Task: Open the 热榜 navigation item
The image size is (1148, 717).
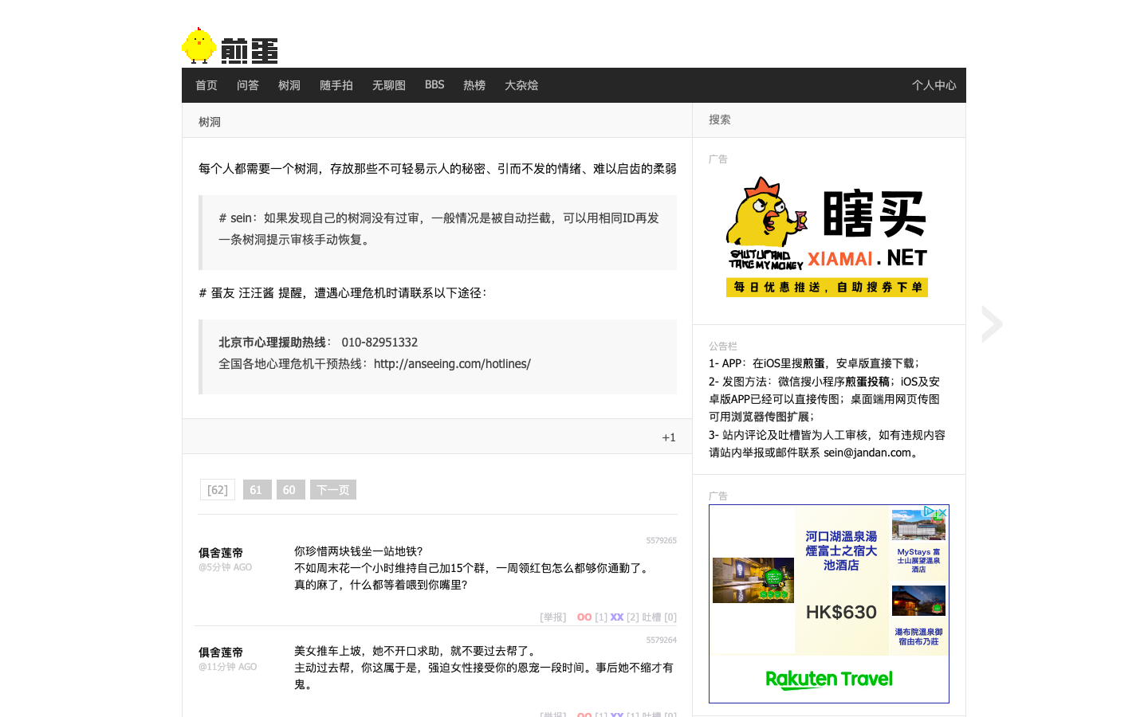Action: (474, 85)
